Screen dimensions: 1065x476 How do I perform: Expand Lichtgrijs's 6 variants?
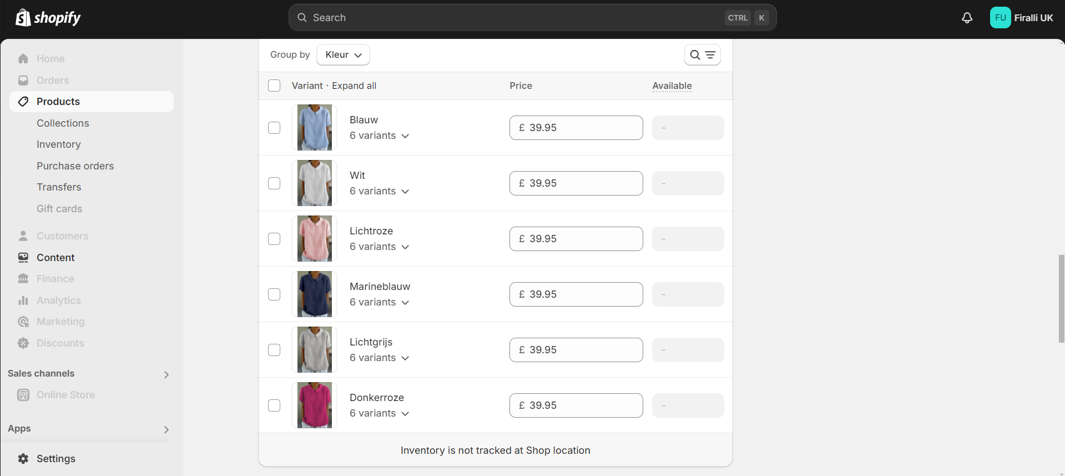pyautogui.click(x=380, y=358)
